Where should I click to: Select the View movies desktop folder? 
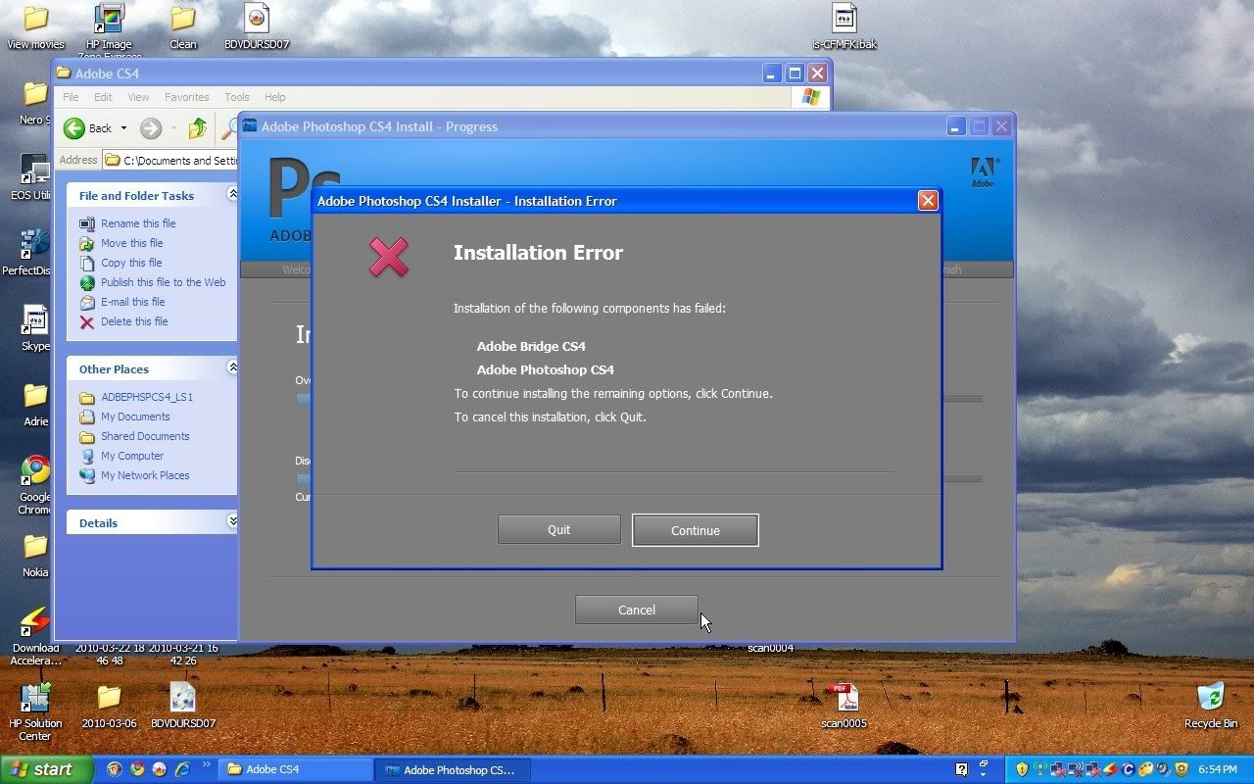[35, 27]
